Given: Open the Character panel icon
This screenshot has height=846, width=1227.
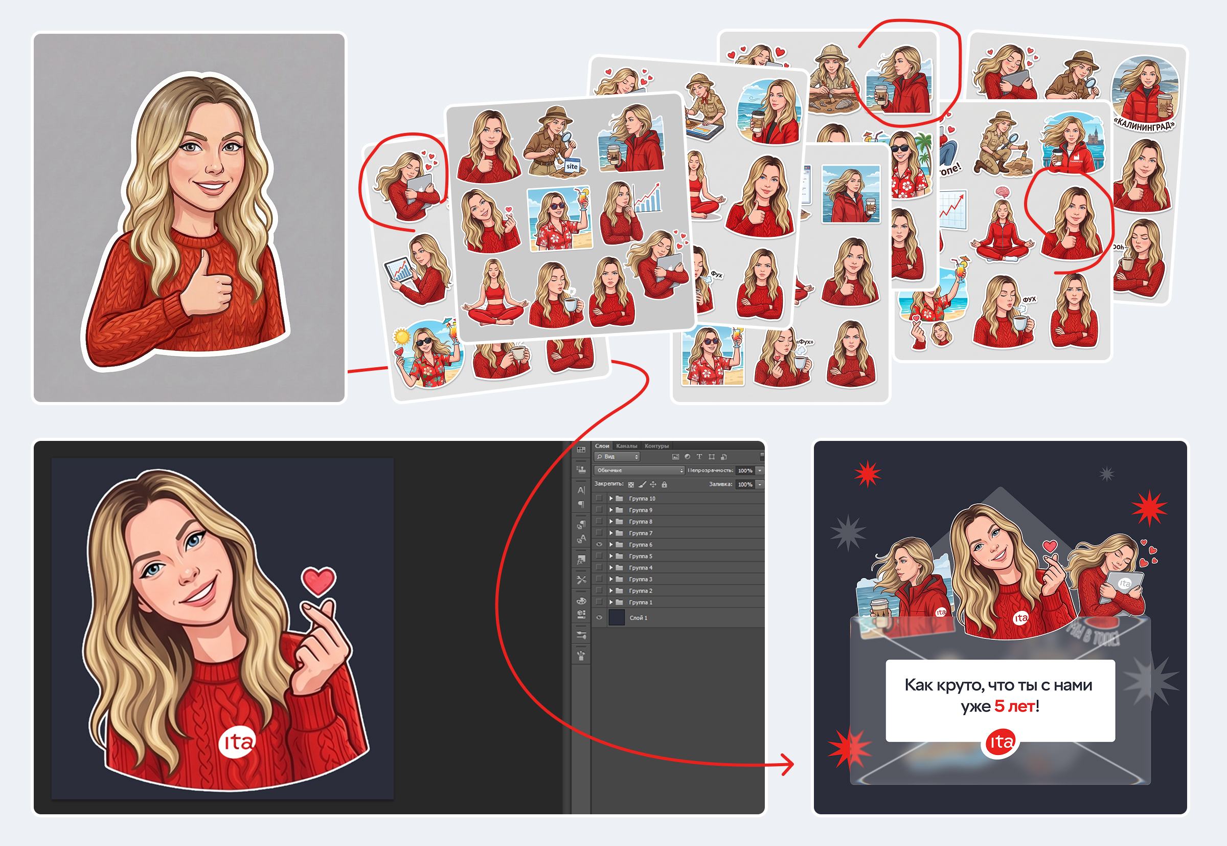Looking at the screenshot, I should tap(581, 491).
